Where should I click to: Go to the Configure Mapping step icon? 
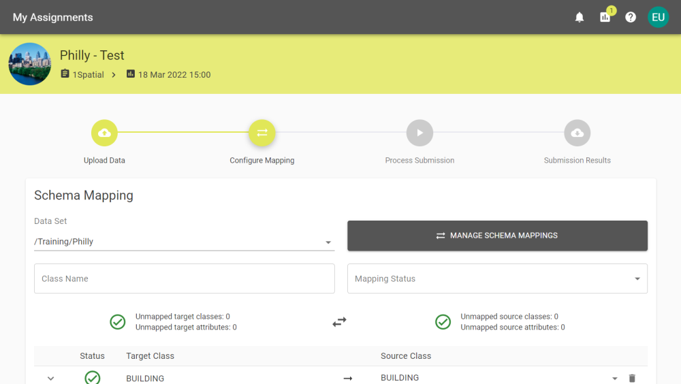(262, 133)
